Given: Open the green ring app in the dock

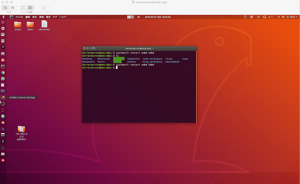Looking at the screenshot, I should (x=3, y=104).
